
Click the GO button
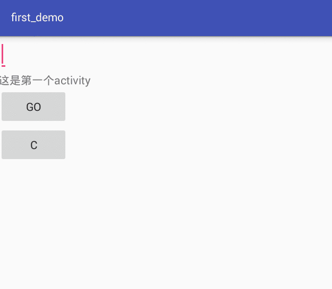click(x=33, y=107)
